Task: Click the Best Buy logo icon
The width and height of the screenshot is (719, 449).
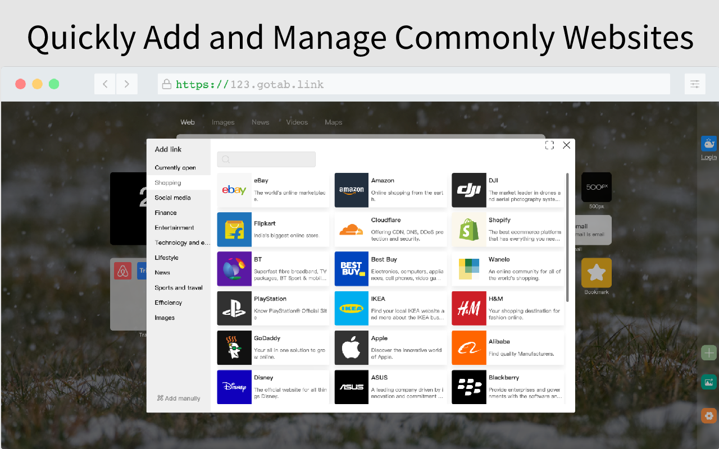Action: tap(352, 269)
